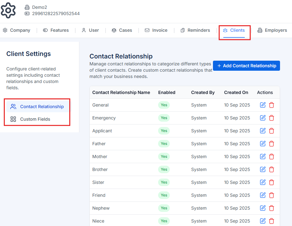292x226 pixels.
Task: Delete the Emergency contact relationship
Action: tap(272, 118)
